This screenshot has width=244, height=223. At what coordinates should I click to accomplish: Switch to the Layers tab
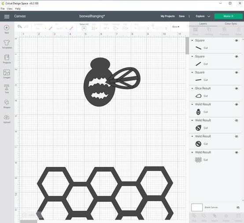tap(203, 24)
